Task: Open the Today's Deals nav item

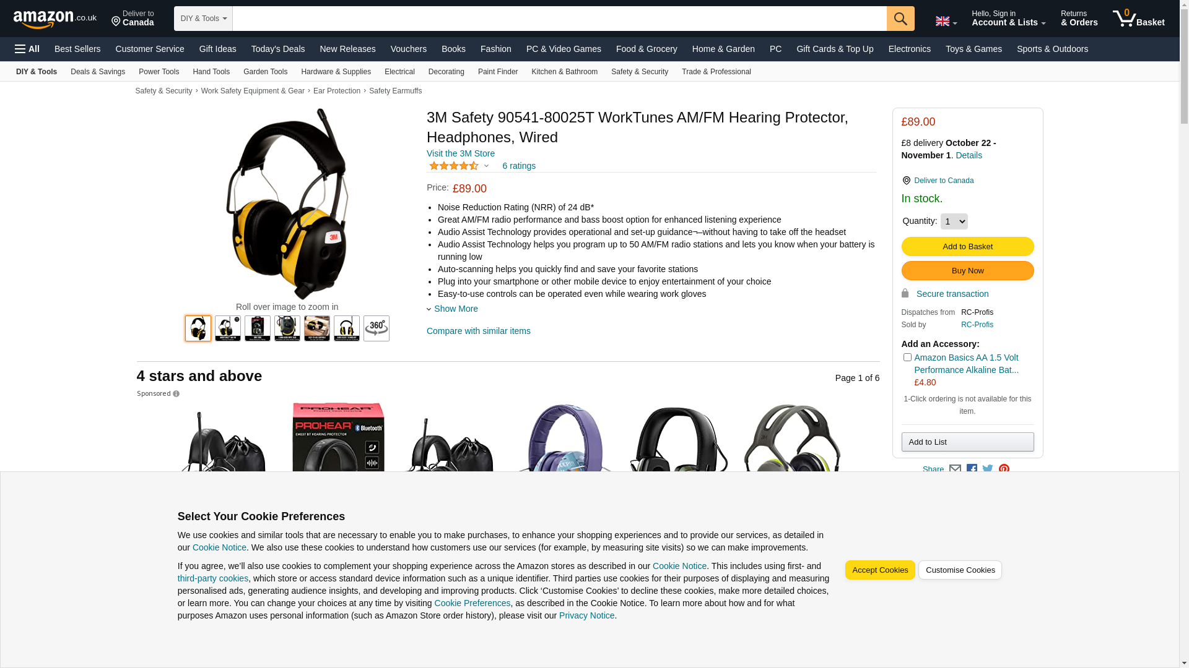Action: [x=278, y=49]
